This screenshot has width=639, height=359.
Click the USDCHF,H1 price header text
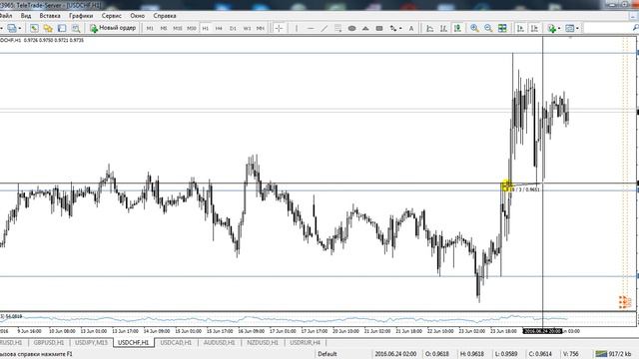(42, 40)
